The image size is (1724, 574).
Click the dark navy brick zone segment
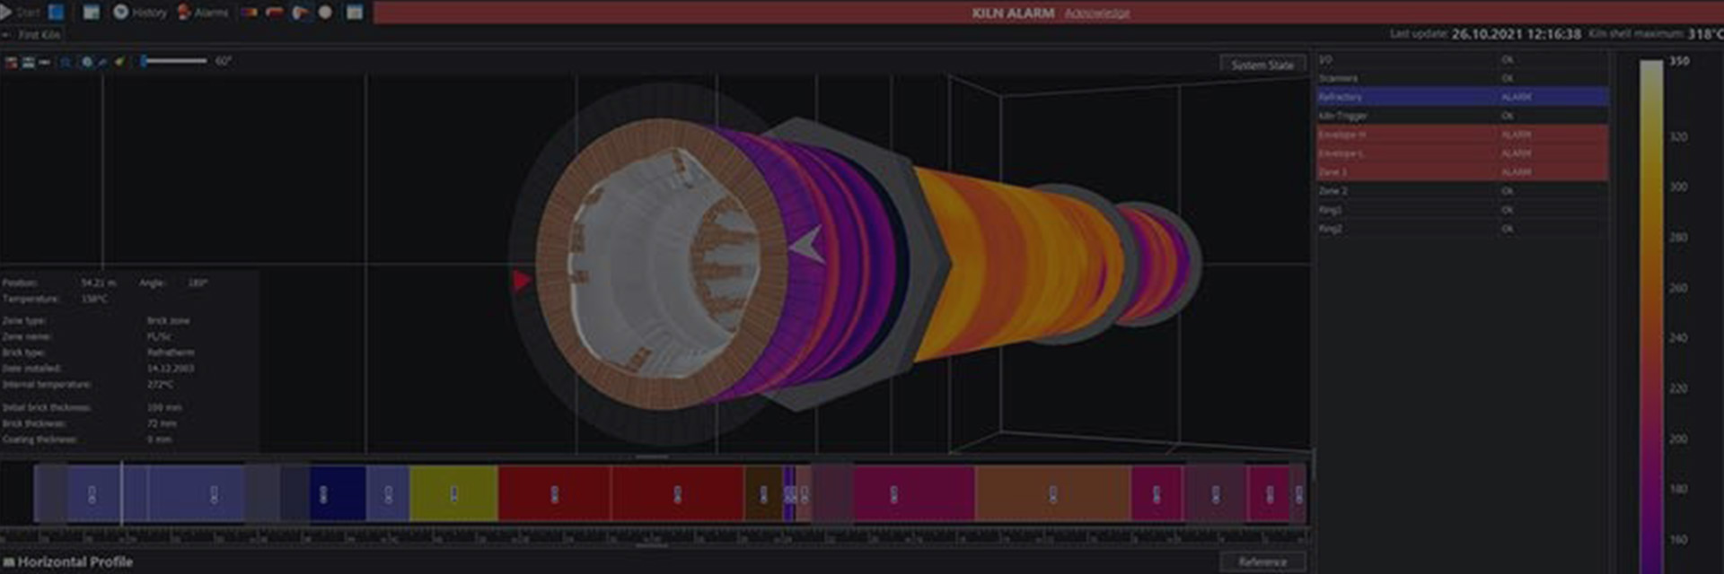[337, 493]
